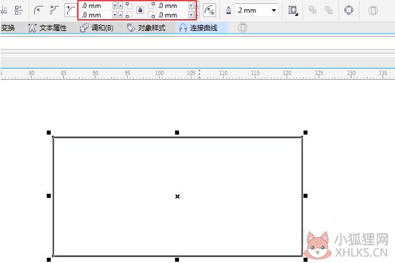Screen dimensions: 395x263
Task: Switch to the 调和(B) tab
Action: tap(97, 28)
